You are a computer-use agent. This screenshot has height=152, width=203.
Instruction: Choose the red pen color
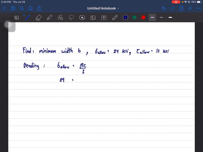point(143,17)
